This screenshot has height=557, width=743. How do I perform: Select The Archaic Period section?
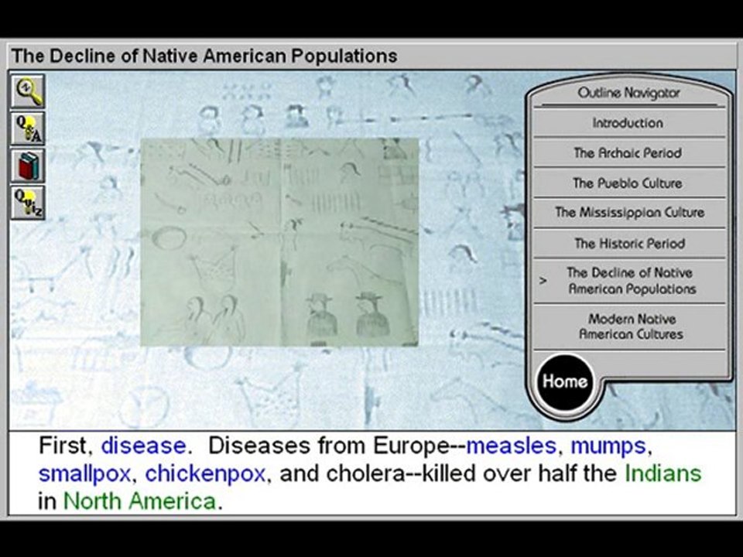coord(628,153)
